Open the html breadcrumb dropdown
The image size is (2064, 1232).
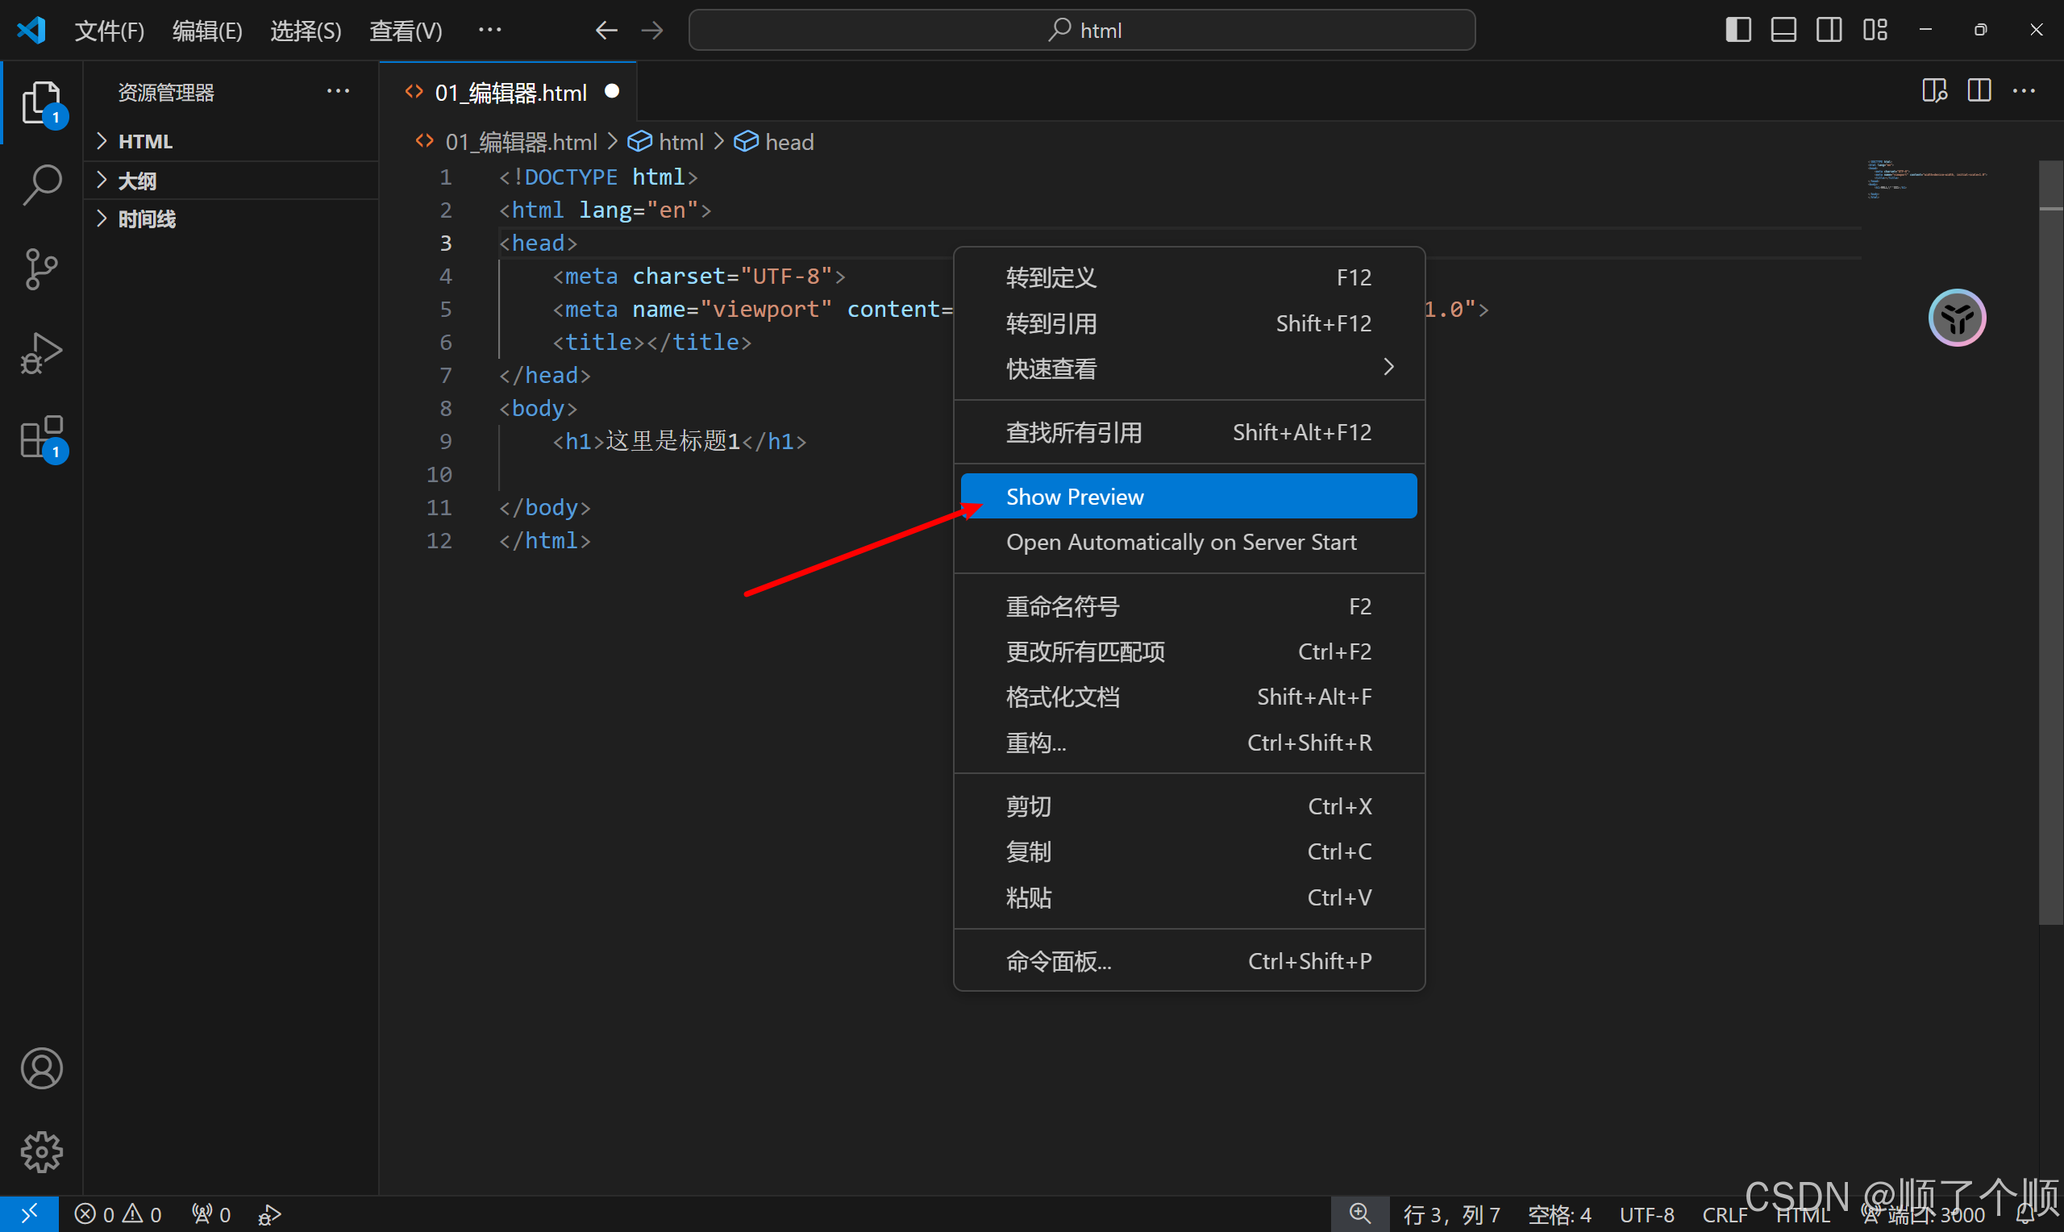[666, 142]
